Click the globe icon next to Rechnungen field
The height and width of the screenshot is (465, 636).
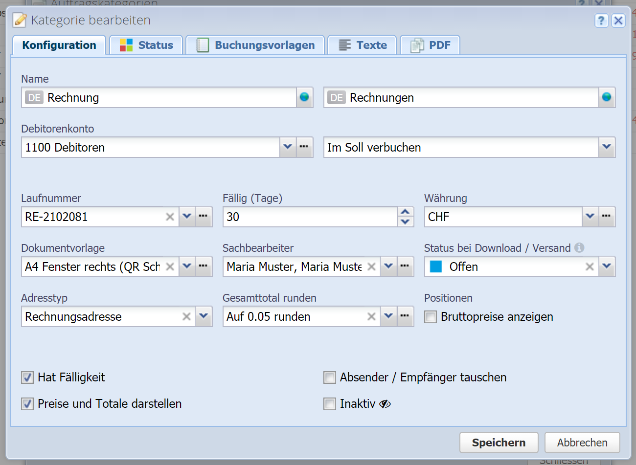point(607,97)
